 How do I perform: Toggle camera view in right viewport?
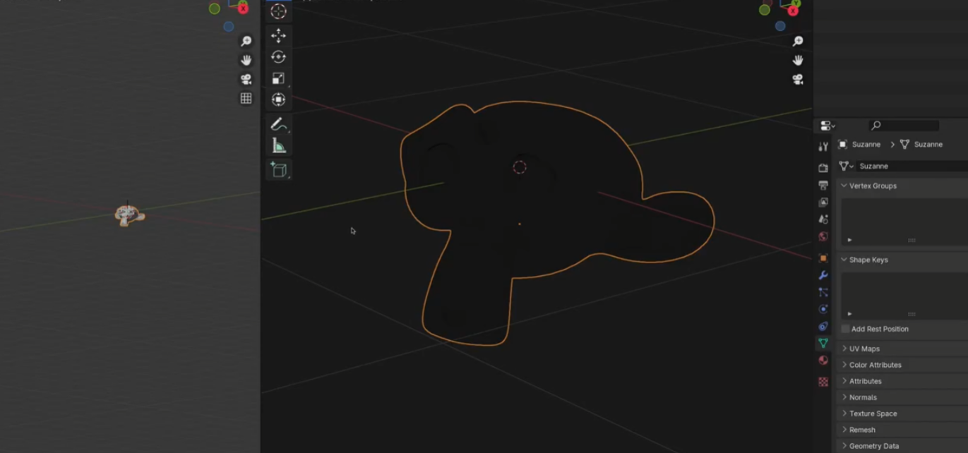pos(797,79)
